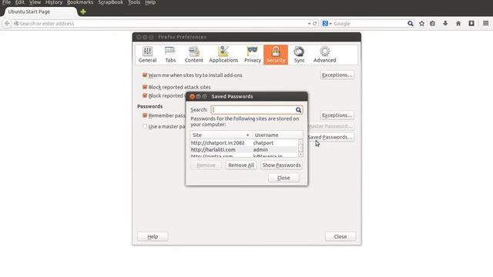Select the http://chatport.in:2082 row
Image resolution: width=493 pixels, height=277 pixels.
click(x=244, y=143)
